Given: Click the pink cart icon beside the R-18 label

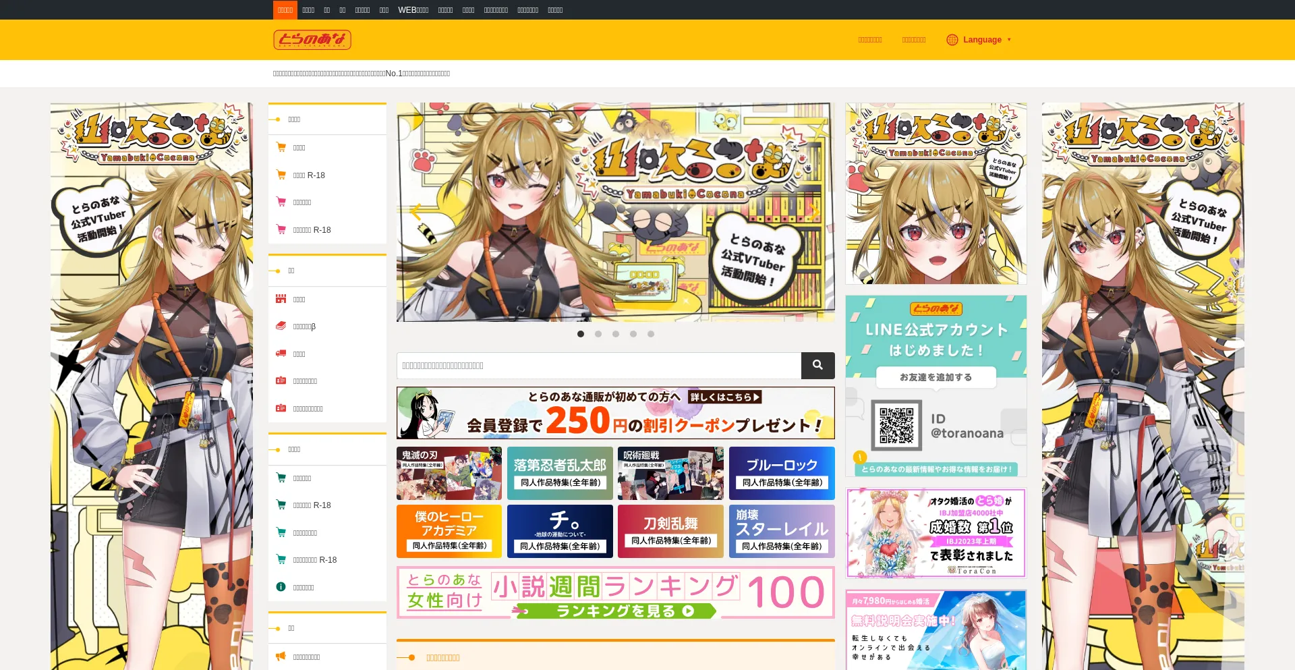Looking at the screenshot, I should (x=281, y=229).
